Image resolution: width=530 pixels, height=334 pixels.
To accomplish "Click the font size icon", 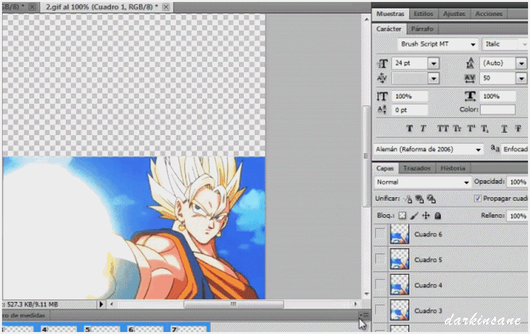I will 382,63.
